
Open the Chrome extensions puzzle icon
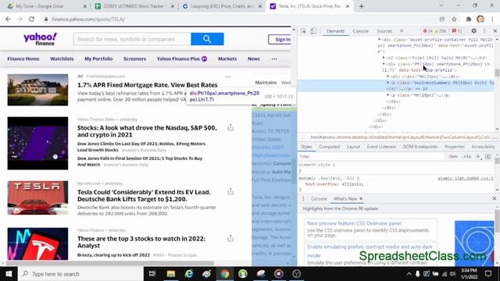(x=469, y=19)
